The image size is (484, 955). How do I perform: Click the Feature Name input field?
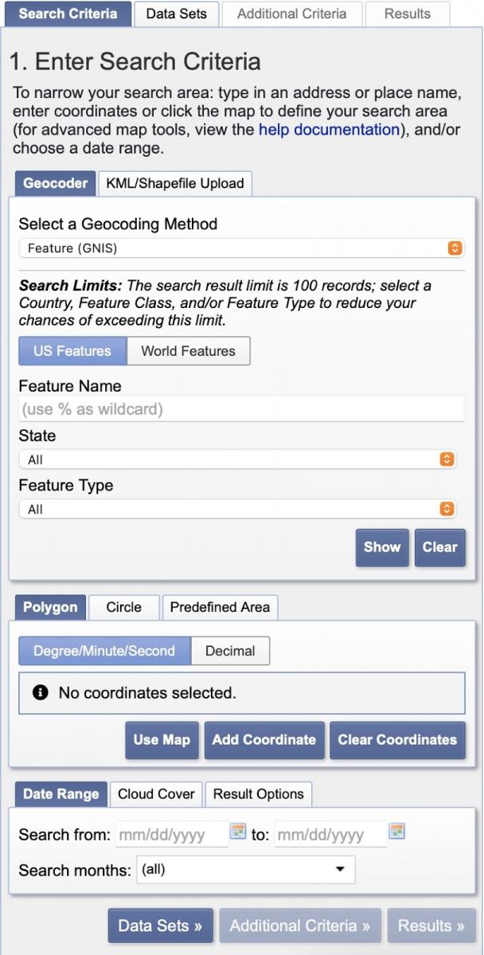[x=240, y=410]
